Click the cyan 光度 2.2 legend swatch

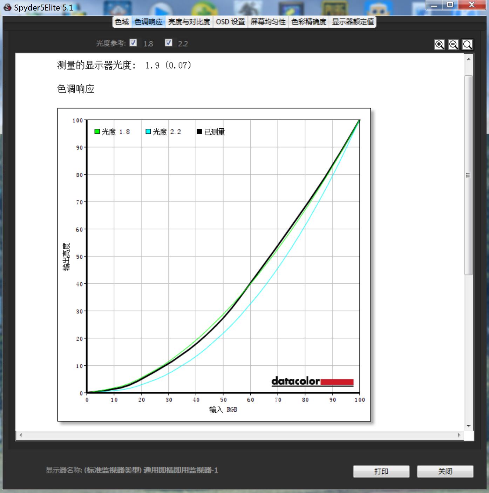148,131
